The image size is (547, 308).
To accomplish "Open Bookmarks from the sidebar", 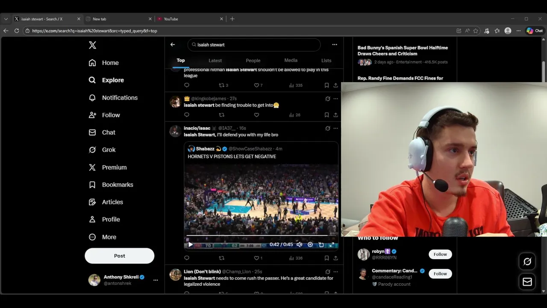I will click(x=111, y=185).
